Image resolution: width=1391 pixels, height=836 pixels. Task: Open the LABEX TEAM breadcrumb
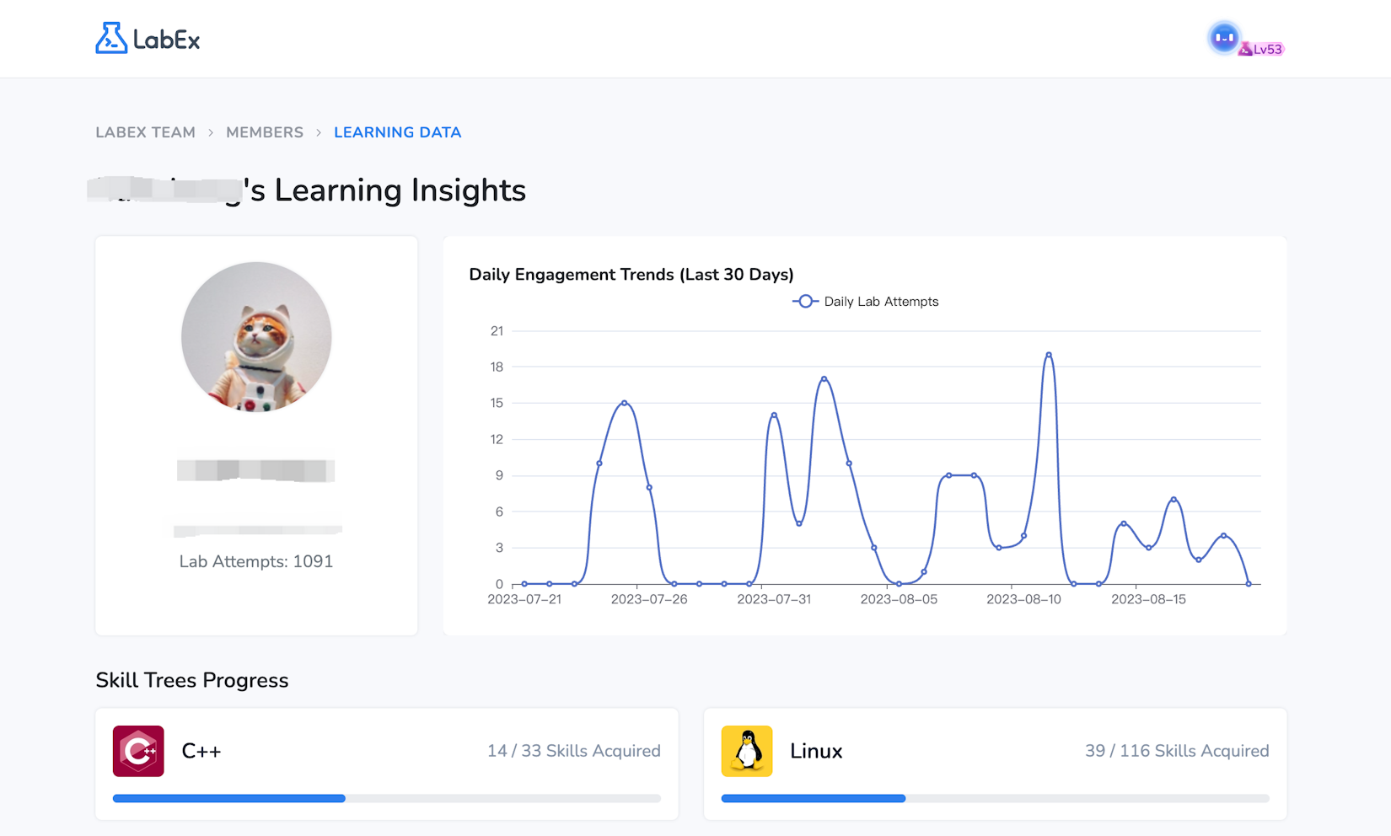144,132
